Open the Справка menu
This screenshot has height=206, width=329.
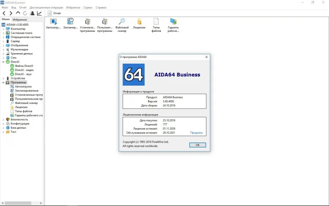coord(101,7)
